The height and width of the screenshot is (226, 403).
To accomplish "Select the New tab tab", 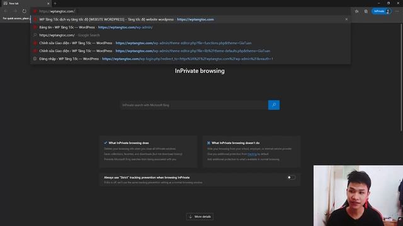I will click(26, 3).
